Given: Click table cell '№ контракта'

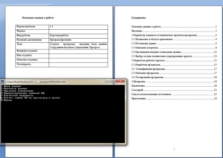Looking at the screenshot, I should pos(32,65).
